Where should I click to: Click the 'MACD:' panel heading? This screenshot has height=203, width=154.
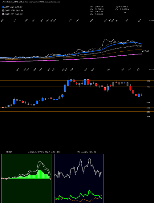click(x=9, y=152)
